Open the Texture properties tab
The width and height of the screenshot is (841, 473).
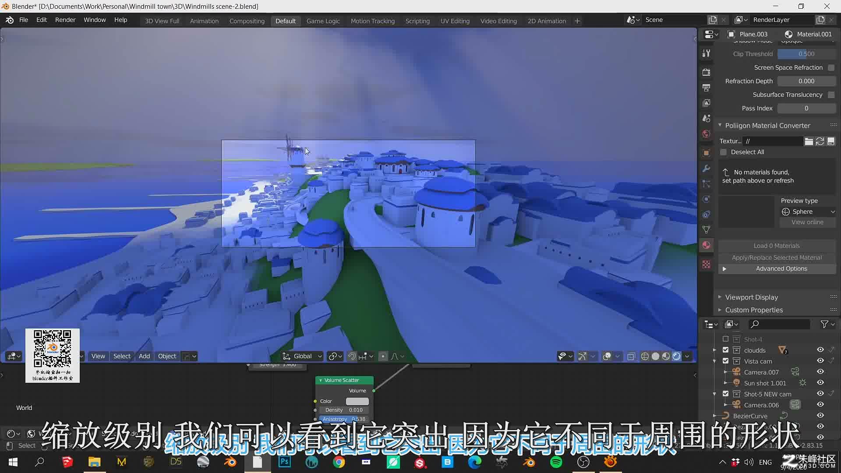point(706,265)
